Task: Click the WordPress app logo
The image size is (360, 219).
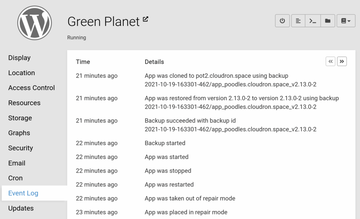Action: pyautogui.click(x=34, y=23)
